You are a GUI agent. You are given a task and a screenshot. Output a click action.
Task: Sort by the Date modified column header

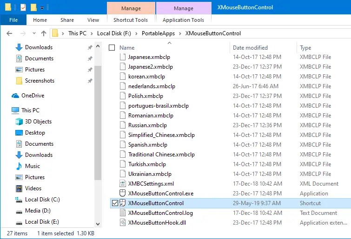point(250,48)
